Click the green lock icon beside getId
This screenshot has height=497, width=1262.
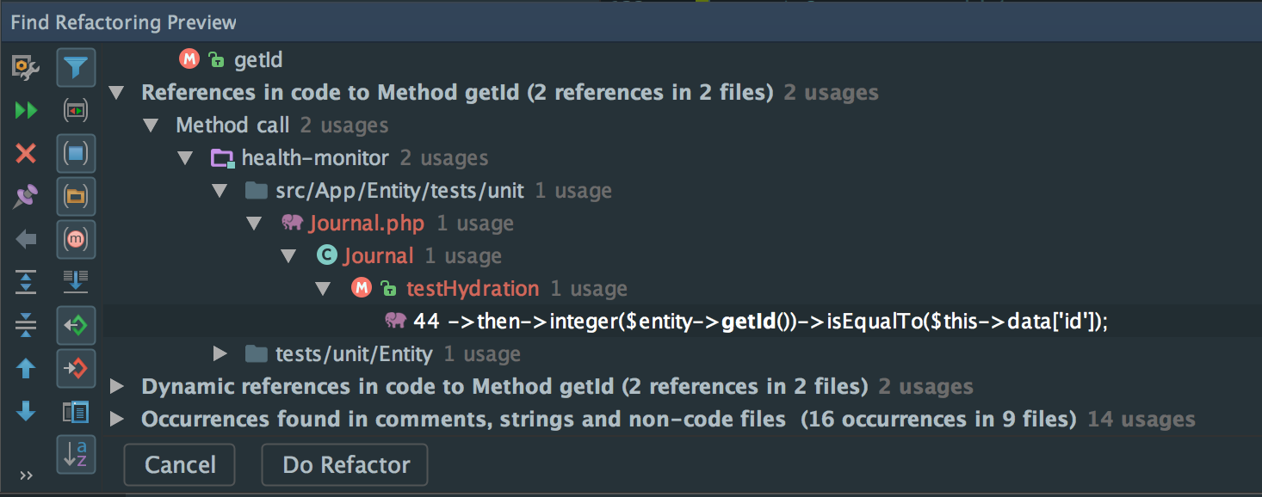pyautogui.click(x=217, y=59)
